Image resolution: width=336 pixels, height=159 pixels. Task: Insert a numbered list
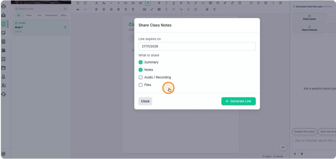coord(258,3)
